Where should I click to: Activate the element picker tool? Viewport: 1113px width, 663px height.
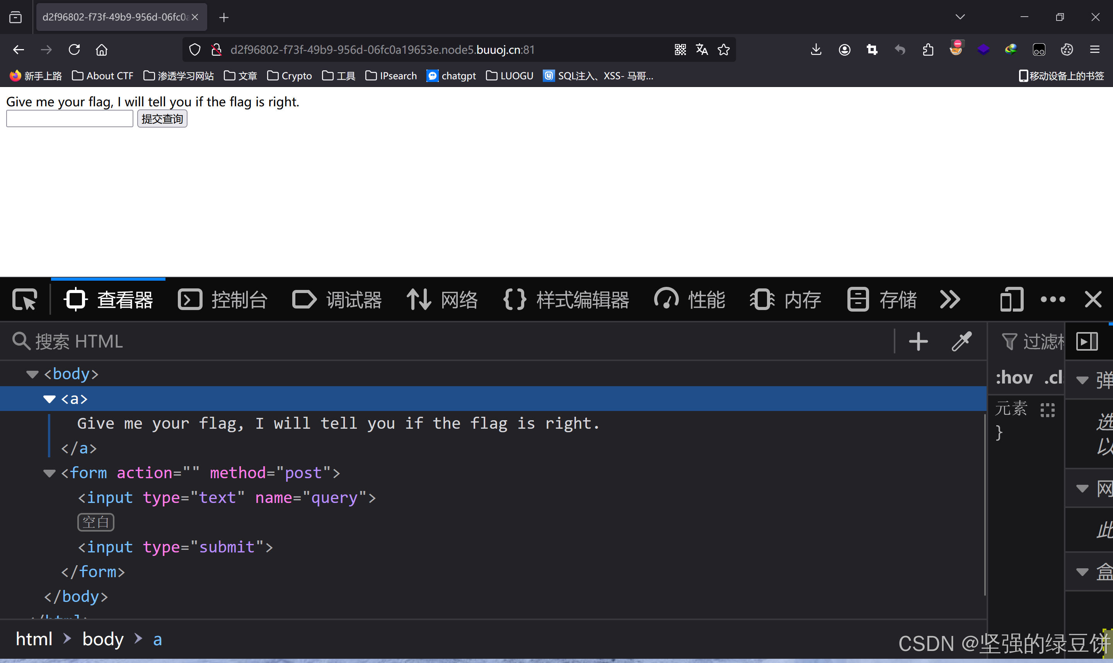tap(25, 299)
